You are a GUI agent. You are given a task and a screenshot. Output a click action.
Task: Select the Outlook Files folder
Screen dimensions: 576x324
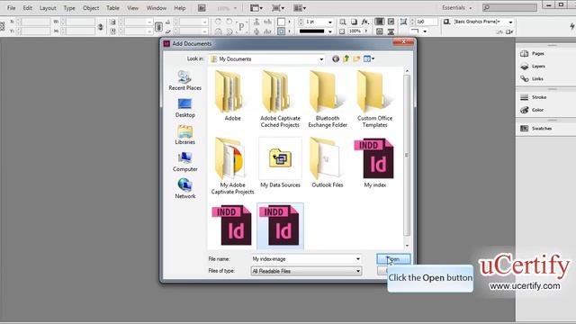click(x=328, y=163)
